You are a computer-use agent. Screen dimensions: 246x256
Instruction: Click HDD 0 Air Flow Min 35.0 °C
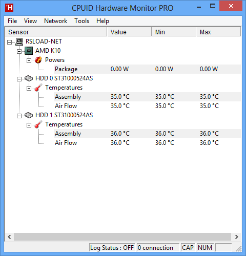(x=165, y=106)
